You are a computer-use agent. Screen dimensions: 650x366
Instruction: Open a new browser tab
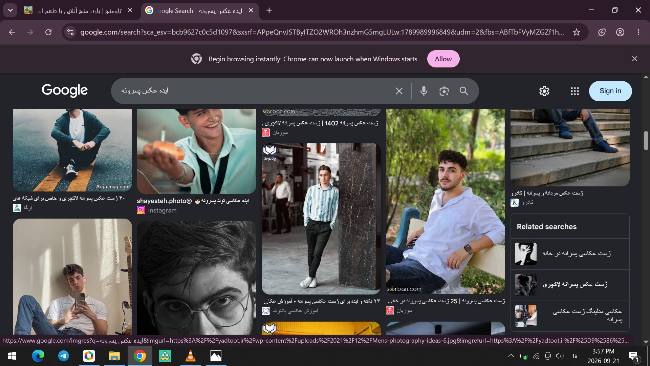269,11
